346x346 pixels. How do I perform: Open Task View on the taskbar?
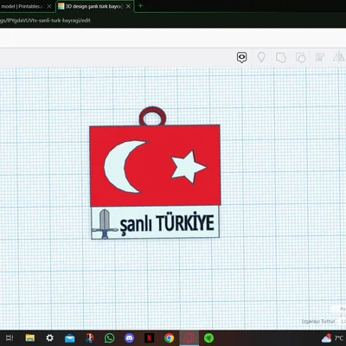10,338
